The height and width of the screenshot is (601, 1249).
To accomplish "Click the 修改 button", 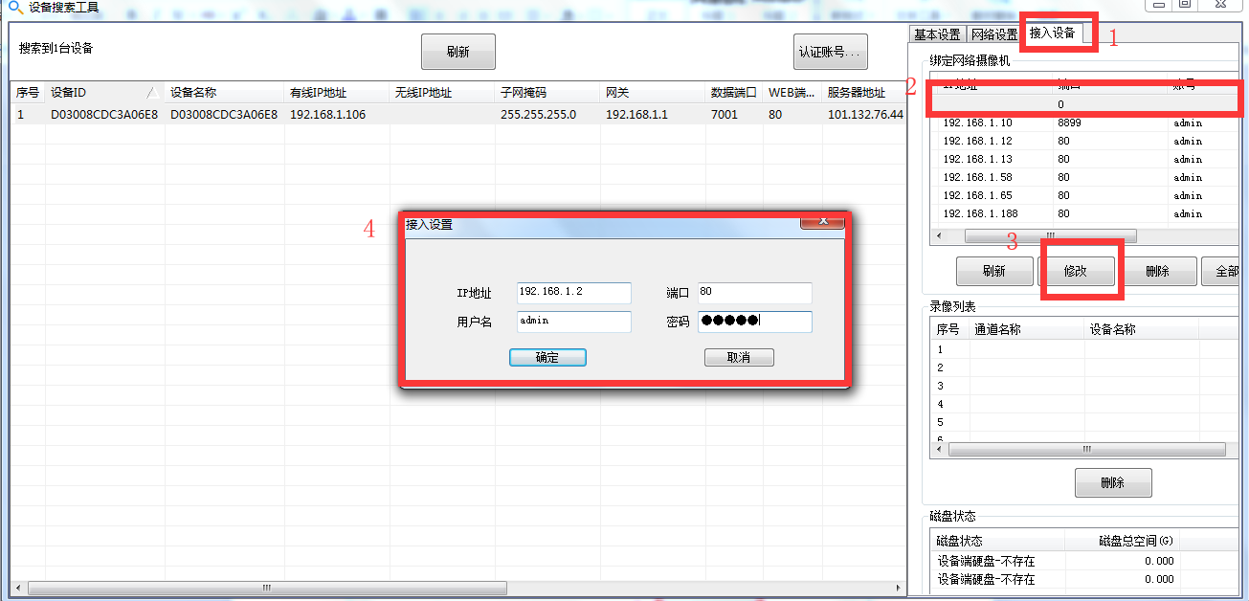I will (1077, 271).
